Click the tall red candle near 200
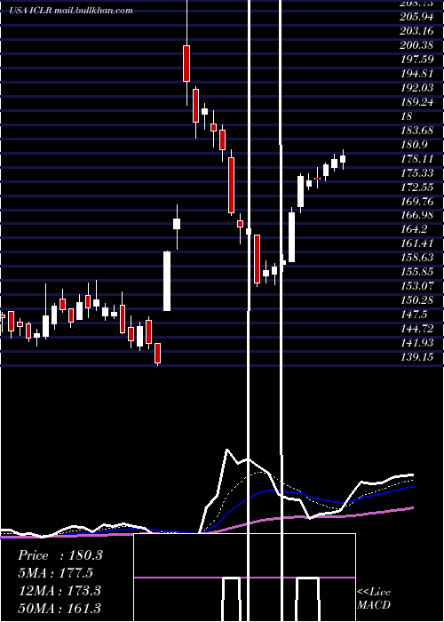The height and width of the screenshot is (622, 444). [x=186, y=63]
